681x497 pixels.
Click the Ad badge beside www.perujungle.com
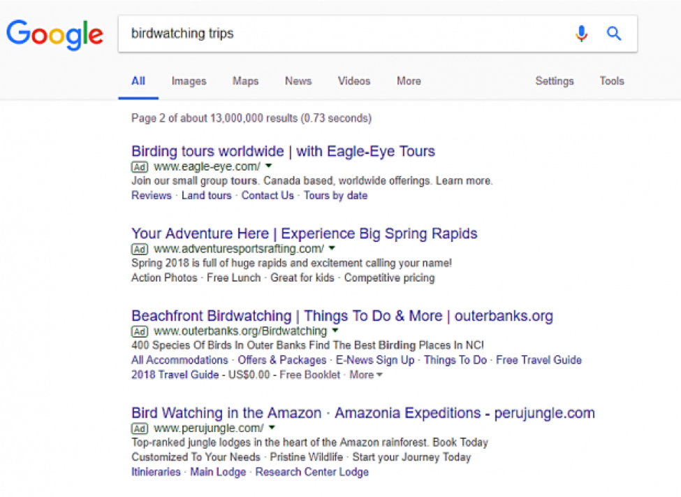[140, 428]
